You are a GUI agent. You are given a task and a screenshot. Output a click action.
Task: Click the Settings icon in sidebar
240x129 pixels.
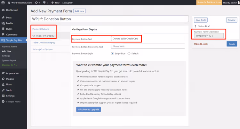click(x=3, y=96)
